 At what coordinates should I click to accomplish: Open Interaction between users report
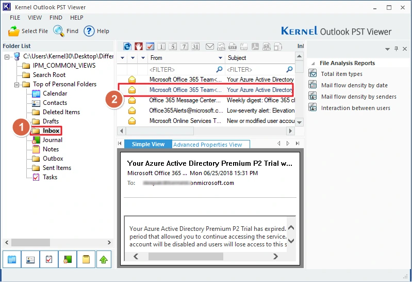point(355,108)
